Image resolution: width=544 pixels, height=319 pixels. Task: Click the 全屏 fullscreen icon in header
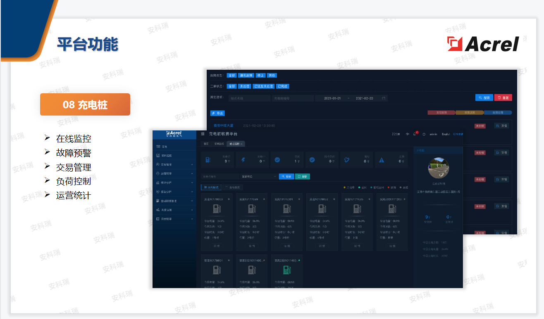[396, 134]
